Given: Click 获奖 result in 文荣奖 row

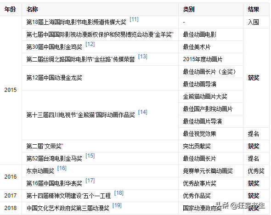Looking at the screenshot, I should 254,147.
